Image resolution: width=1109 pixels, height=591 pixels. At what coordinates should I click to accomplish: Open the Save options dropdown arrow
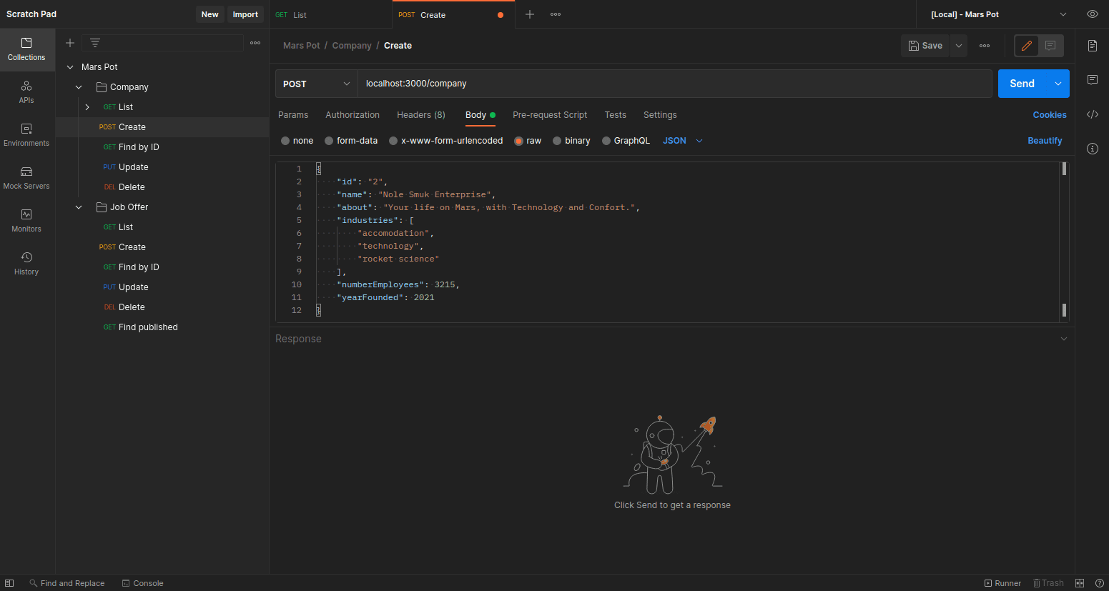click(959, 46)
